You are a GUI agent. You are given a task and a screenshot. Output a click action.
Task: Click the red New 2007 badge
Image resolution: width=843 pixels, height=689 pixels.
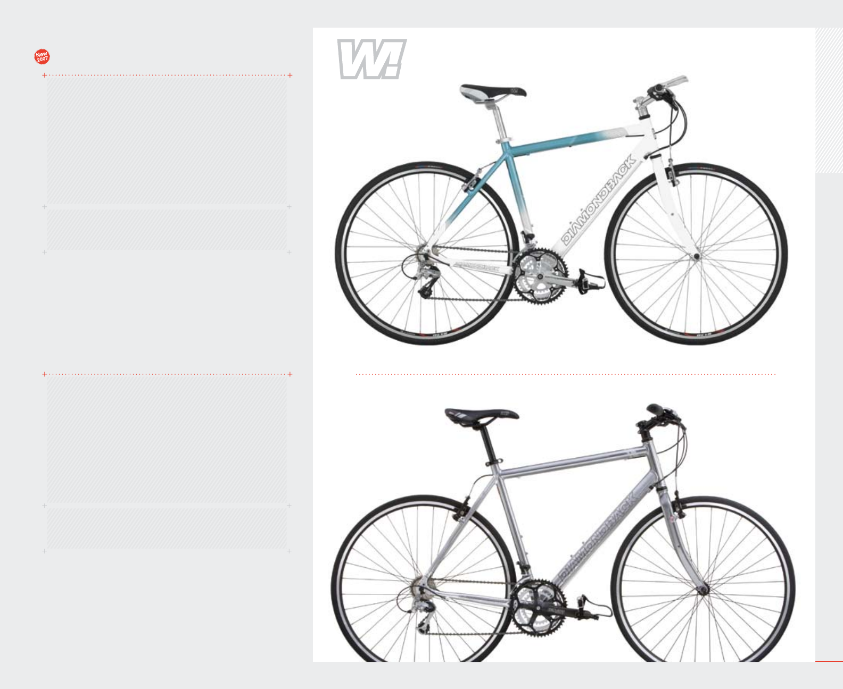pos(42,56)
